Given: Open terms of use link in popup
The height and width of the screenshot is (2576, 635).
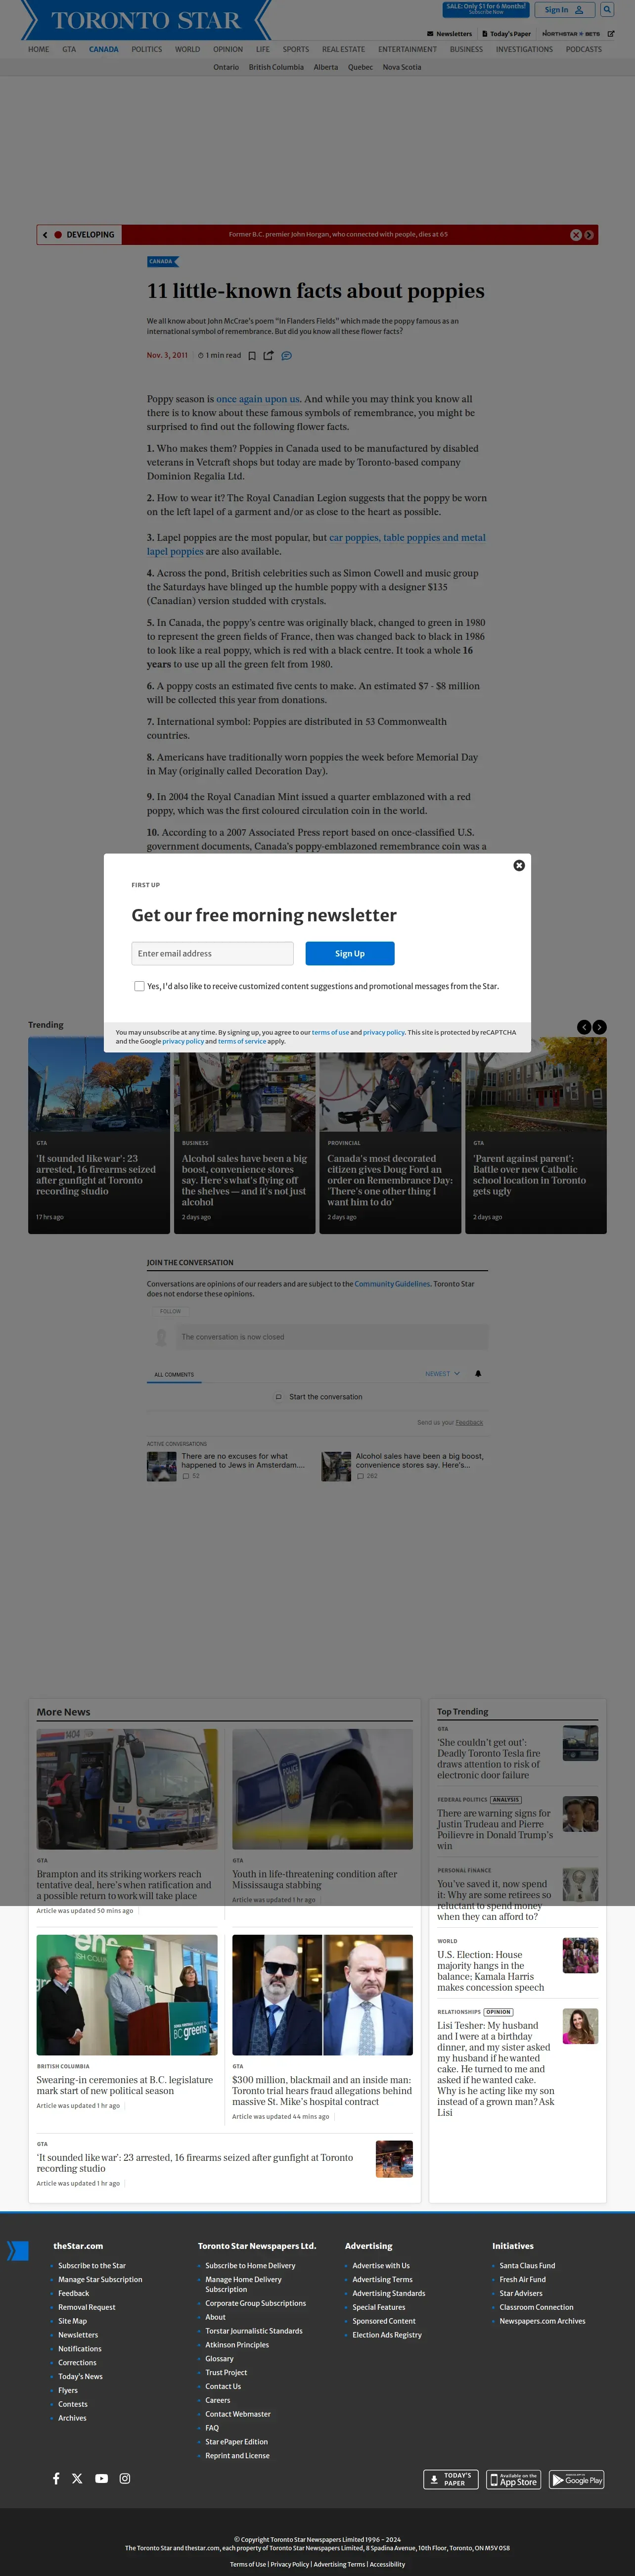Looking at the screenshot, I should pyautogui.click(x=330, y=1032).
